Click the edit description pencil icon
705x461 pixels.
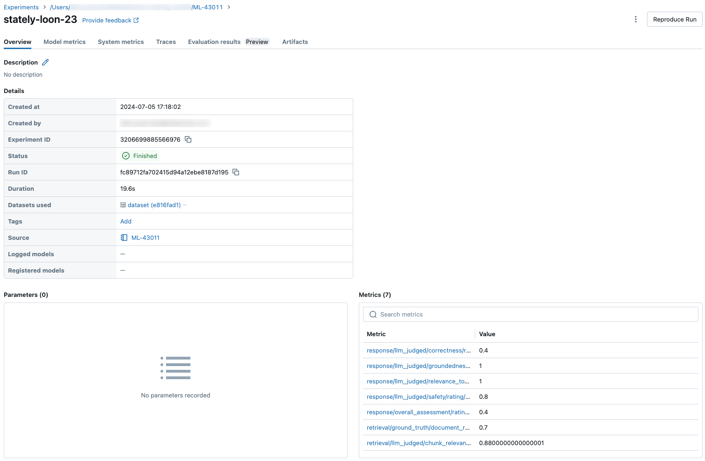click(x=45, y=62)
